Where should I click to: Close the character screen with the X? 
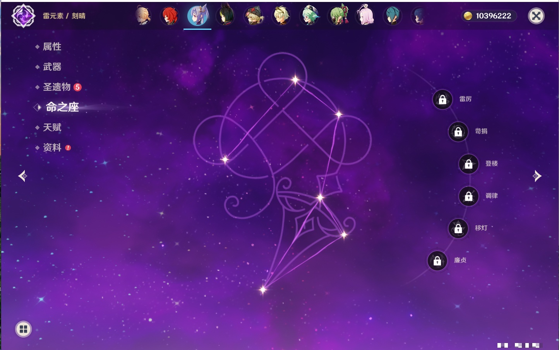tap(536, 16)
